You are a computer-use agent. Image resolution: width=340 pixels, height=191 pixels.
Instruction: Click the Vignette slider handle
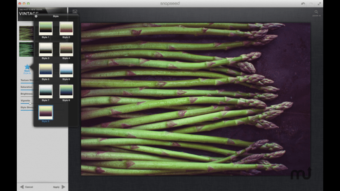click(x=30, y=104)
